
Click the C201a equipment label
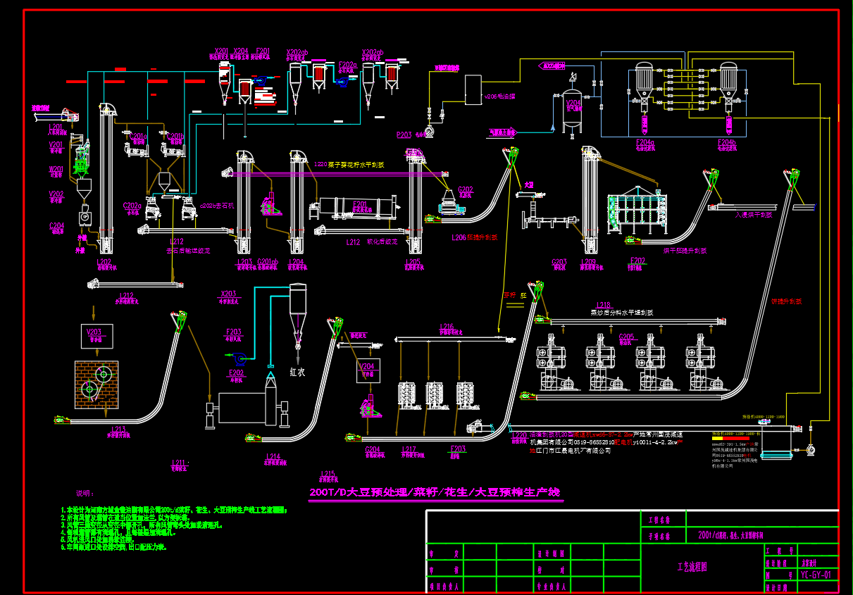pos(138,136)
